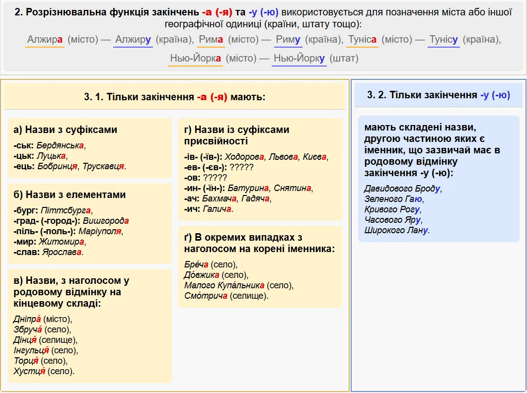The width and height of the screenshot is (527, 393).
Task: Select the example Давидового Броду
Action: click(x=402, y=189)
